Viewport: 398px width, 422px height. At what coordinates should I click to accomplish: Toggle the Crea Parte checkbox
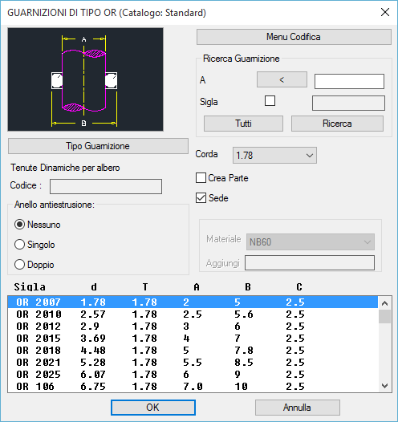point(201,178)
